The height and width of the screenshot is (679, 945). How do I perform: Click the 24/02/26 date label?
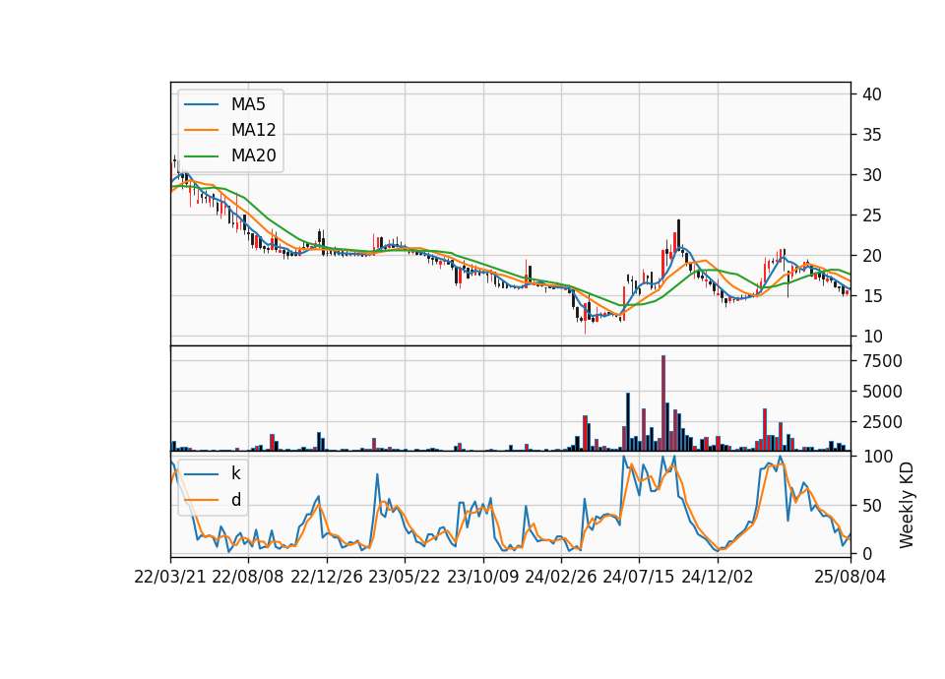click(560, 577)
